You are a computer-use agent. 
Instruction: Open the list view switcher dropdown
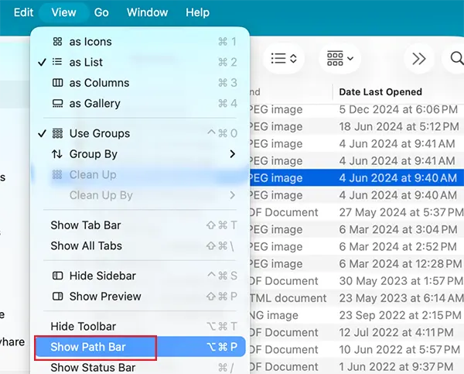pyautogui.click(x=284, y=58)
